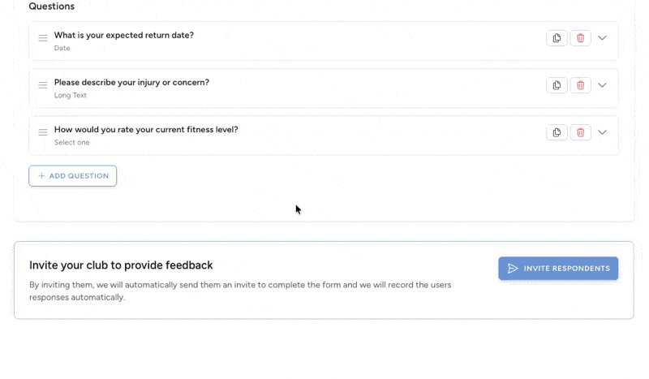Duplicate the fitness level question

coord(557,132)
